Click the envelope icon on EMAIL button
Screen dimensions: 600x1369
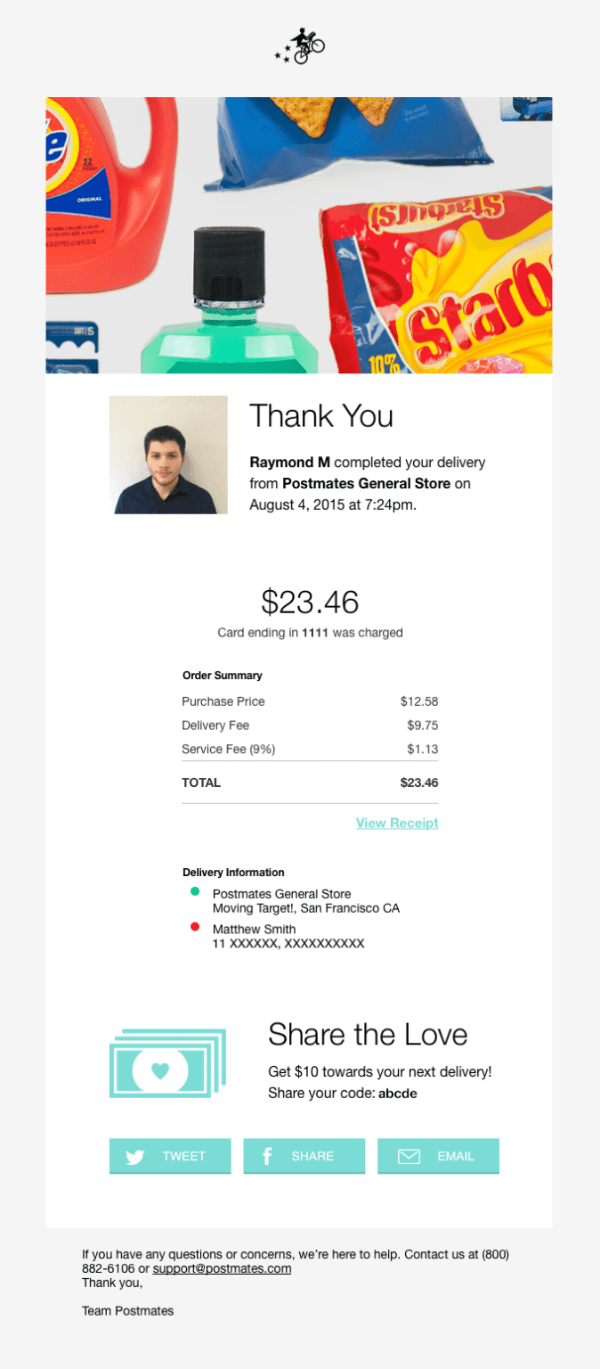[408, 1156]
